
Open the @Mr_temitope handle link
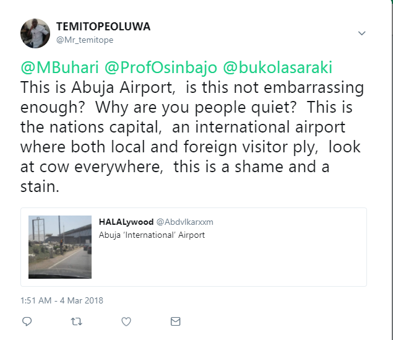(x=85, y=40)
